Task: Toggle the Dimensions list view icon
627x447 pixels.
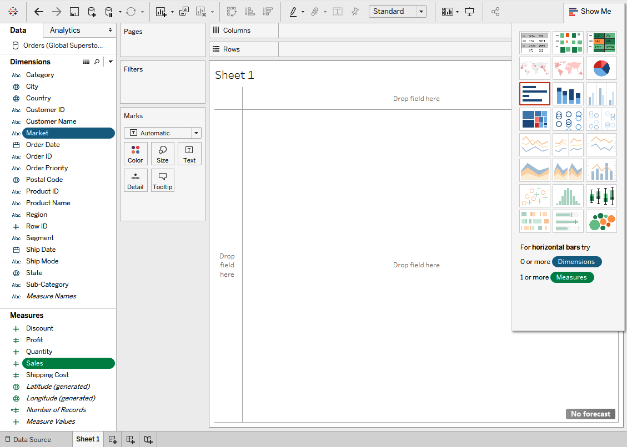Action: [86, 62]
